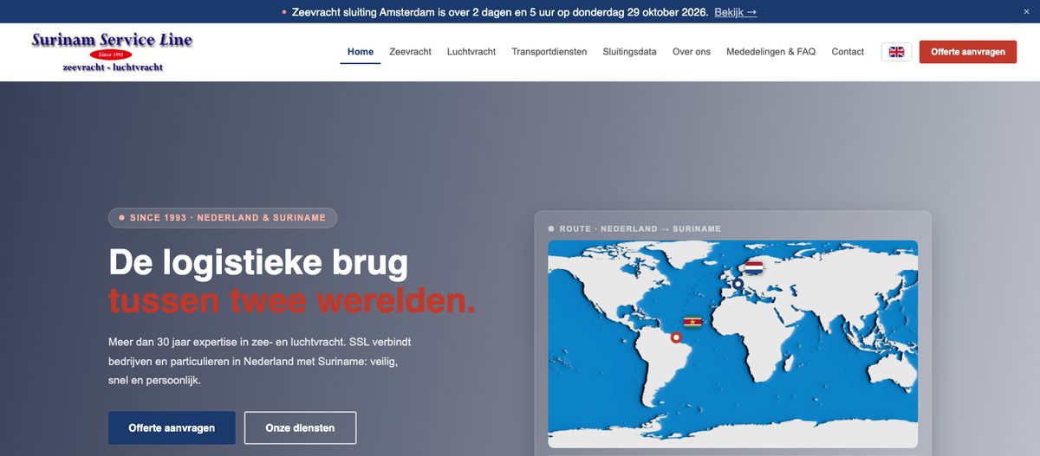Open the Contact page
Image resolution: width=1040 pixels, height=456 pixels.
[x=848, y=52]
